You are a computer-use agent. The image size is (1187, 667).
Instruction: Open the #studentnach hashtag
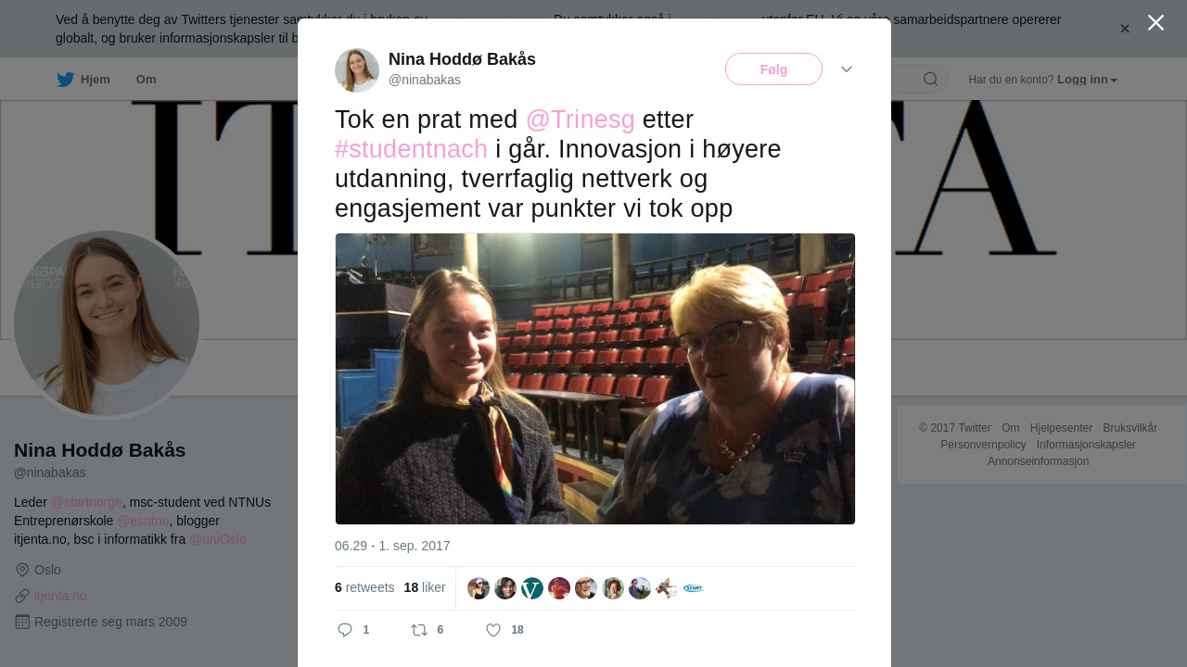411,149
